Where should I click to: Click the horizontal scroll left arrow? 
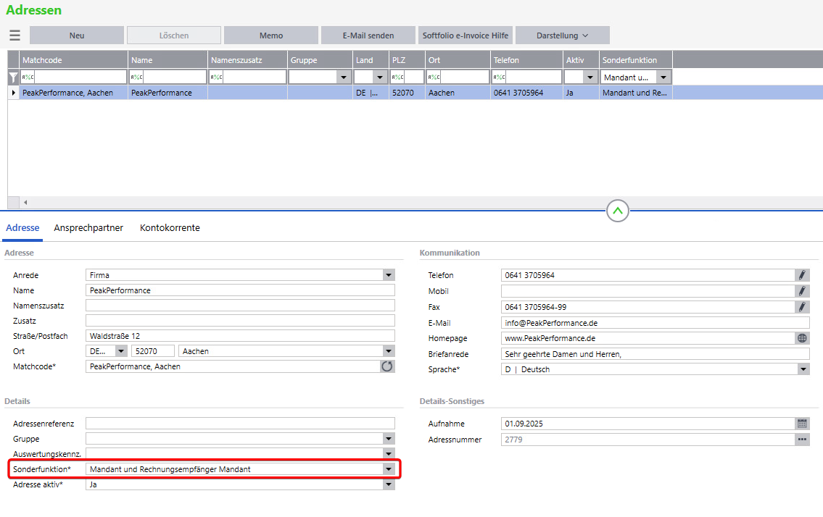coord(25,203)
